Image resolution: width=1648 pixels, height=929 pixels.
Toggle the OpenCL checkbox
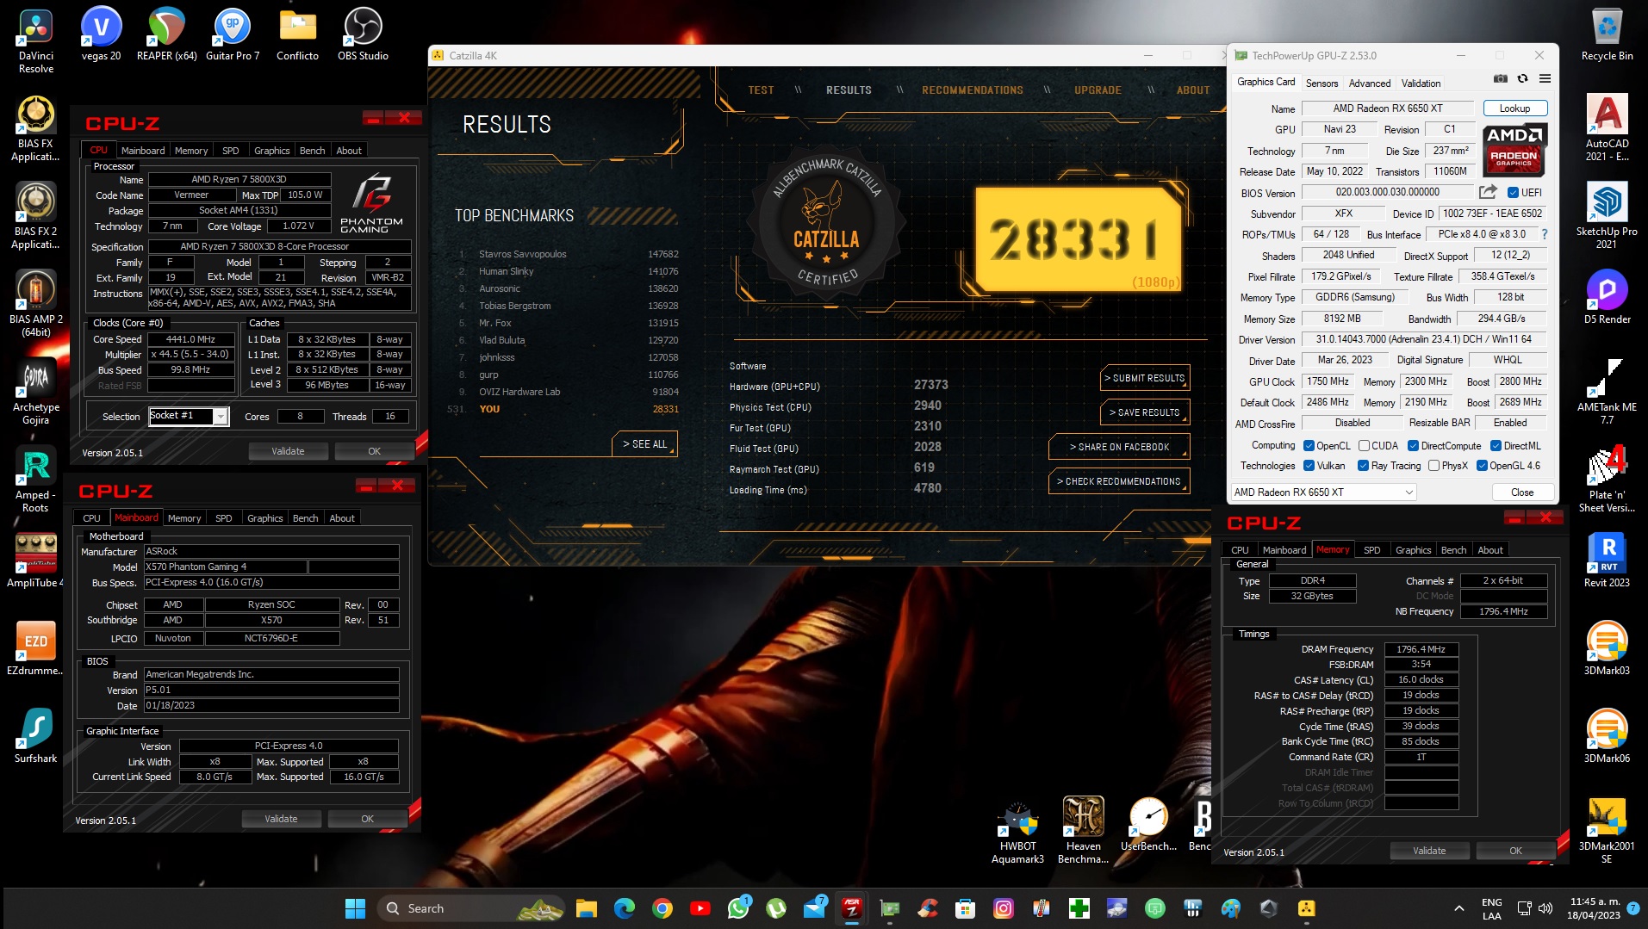1309,446
